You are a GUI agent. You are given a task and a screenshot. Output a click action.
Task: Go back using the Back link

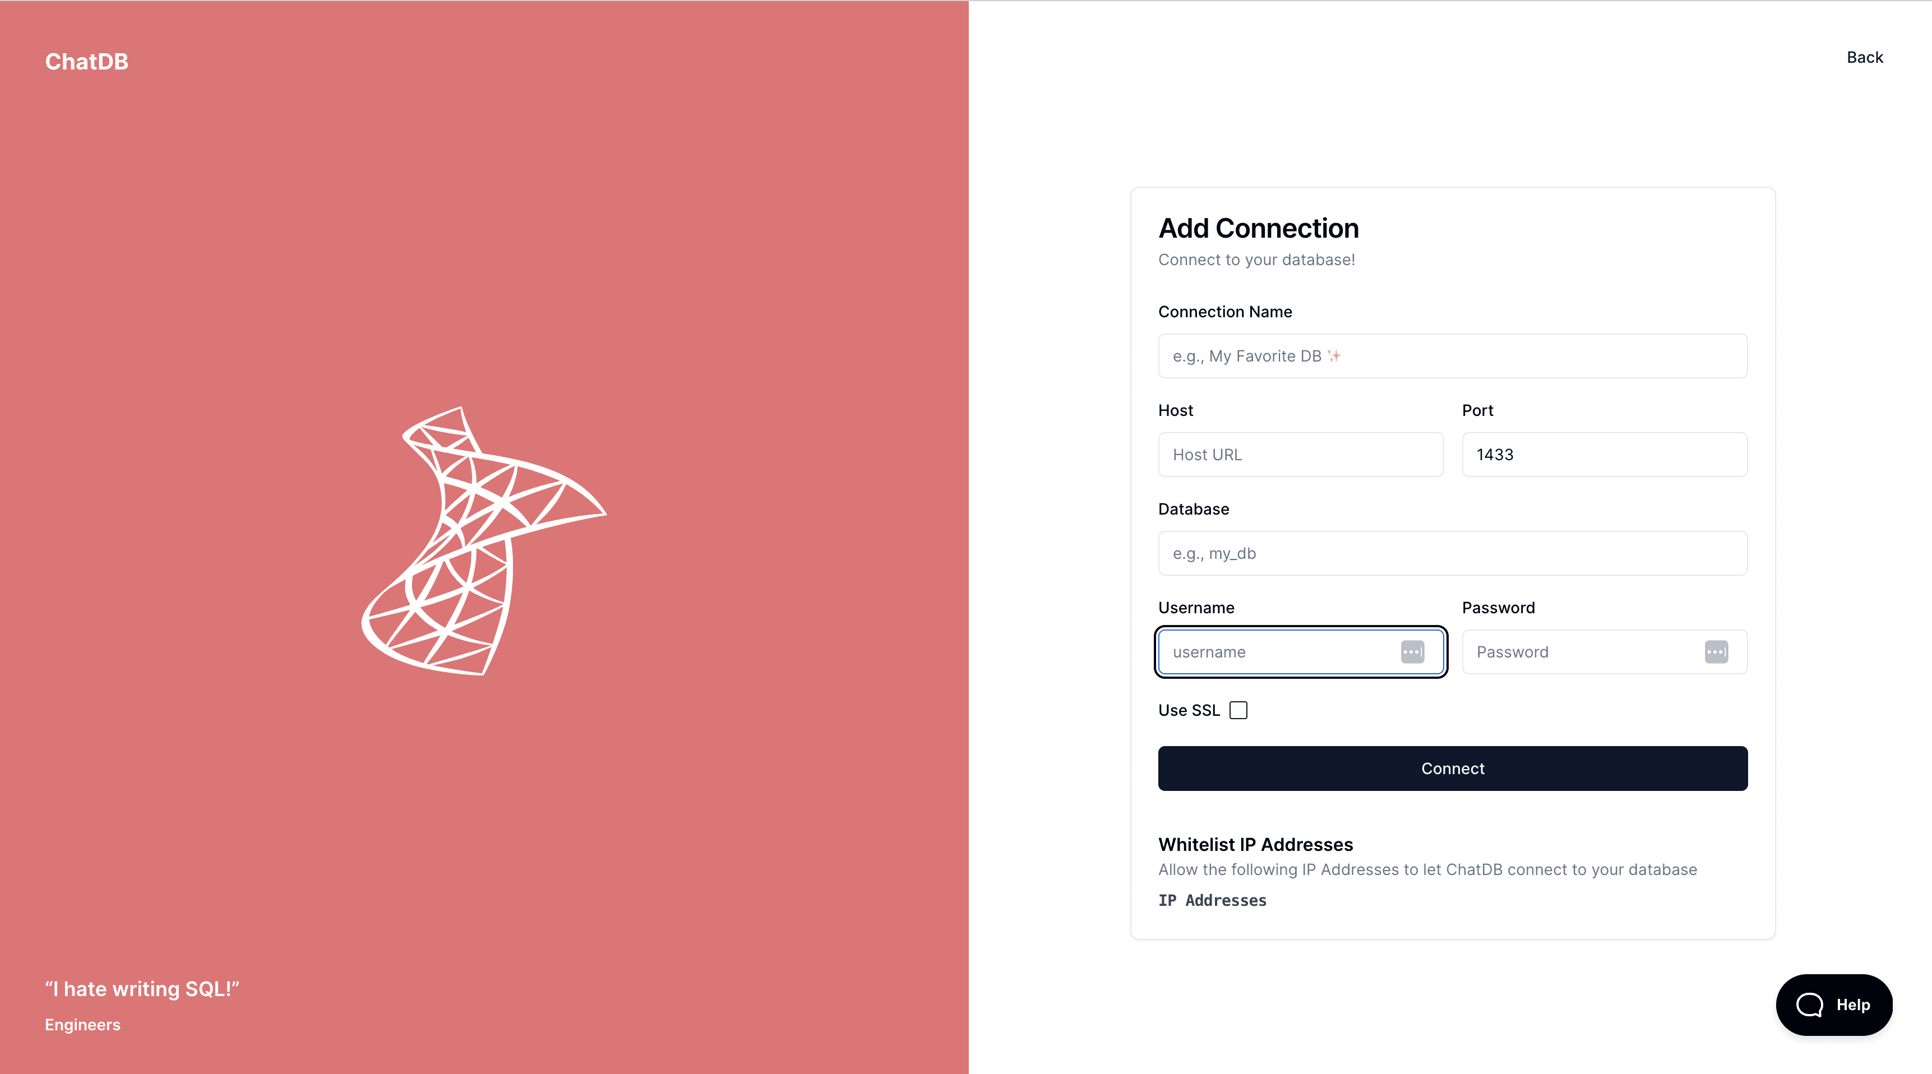[1865, 58]
